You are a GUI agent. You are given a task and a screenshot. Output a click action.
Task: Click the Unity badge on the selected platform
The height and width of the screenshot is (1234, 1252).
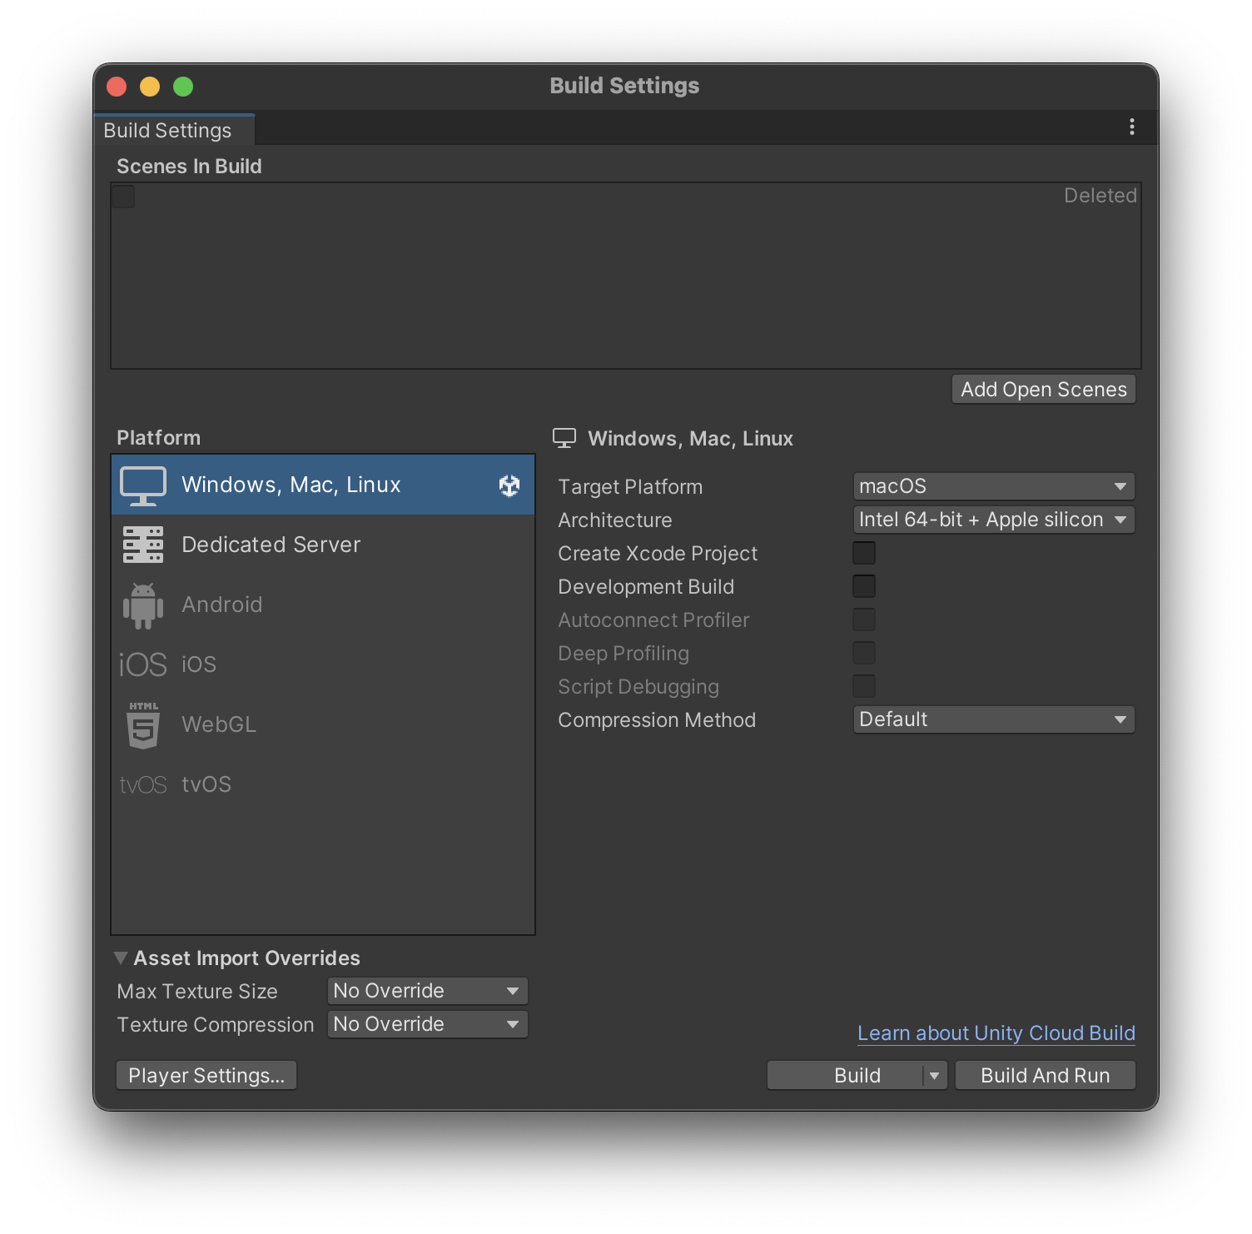coord(509,485)
